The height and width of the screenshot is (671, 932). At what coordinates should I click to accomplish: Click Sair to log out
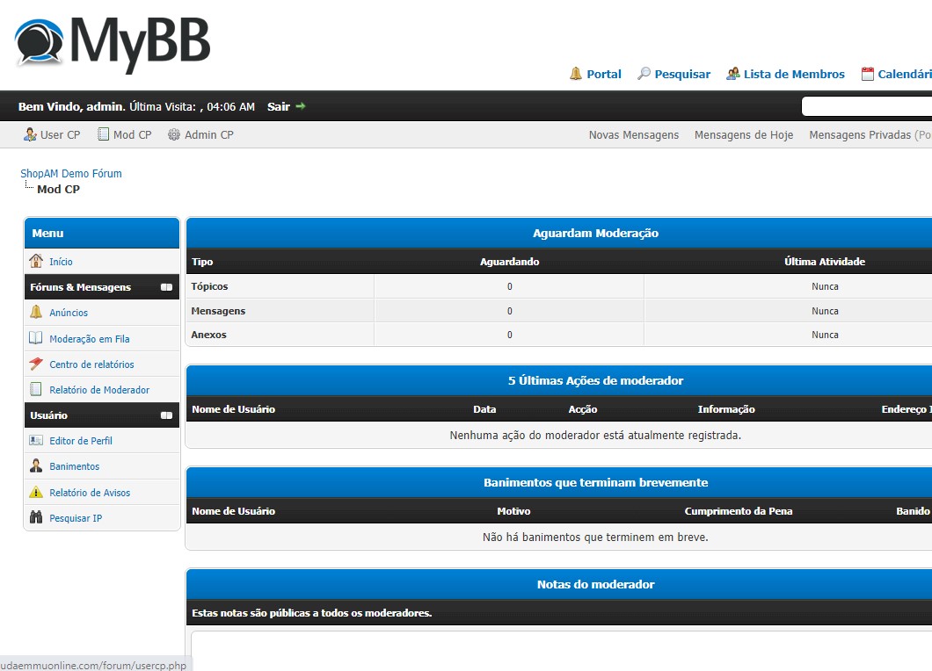[x=278, y=107]
